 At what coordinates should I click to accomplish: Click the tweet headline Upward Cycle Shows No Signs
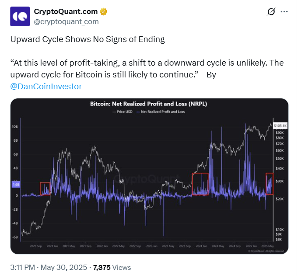pyautogui.click(x=88, y=39)
